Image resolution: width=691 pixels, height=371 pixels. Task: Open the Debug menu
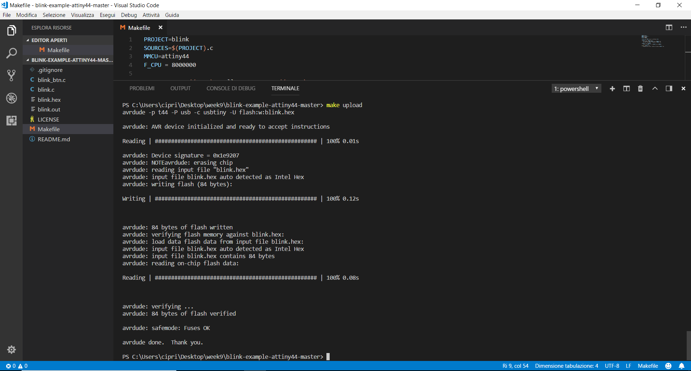pos(129,15)
